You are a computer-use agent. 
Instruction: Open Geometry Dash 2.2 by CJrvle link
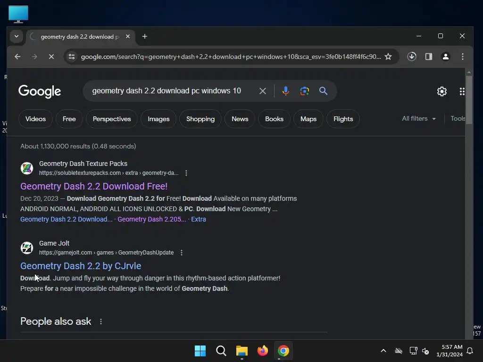click(81, 266)
